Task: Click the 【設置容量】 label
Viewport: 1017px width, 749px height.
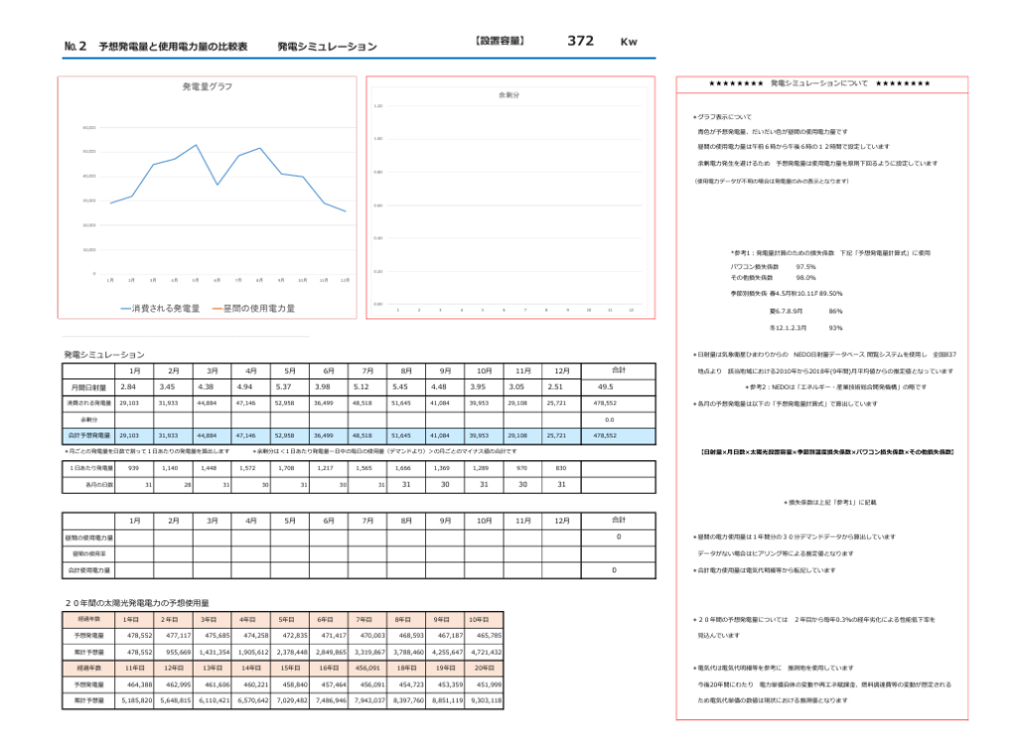Action: [500, 42]
